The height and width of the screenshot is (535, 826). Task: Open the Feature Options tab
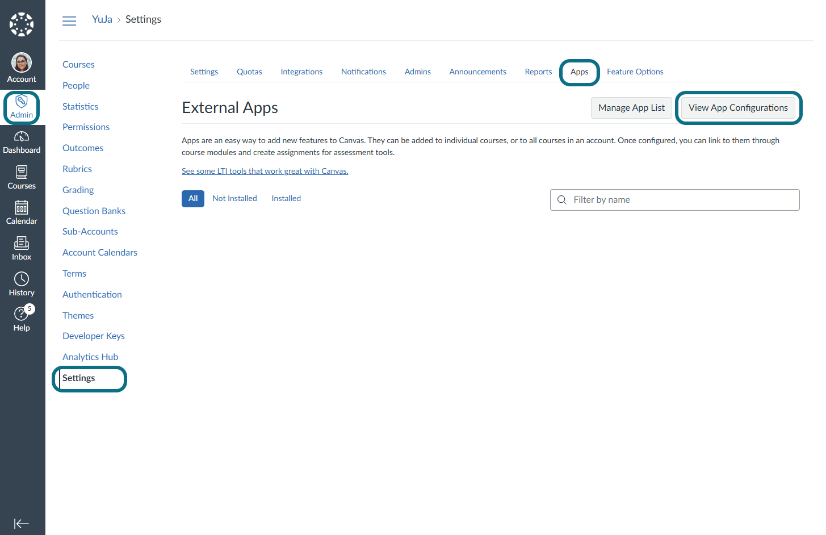pyautogui.click(x=635, y=72)
